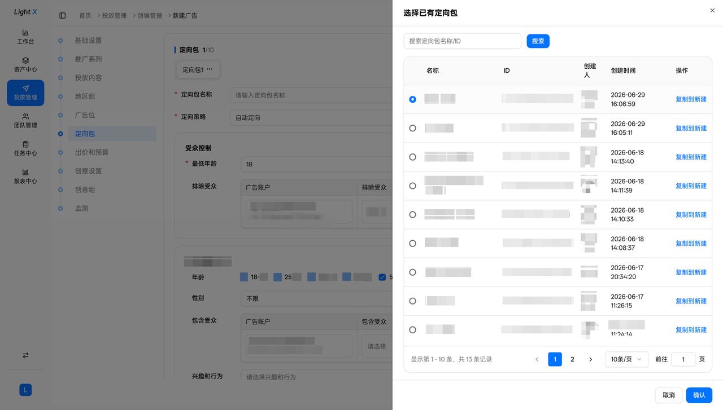Click the 搜索 button
Screen dimensions: 723x410
pyautogui.click(x=538, y=41)
